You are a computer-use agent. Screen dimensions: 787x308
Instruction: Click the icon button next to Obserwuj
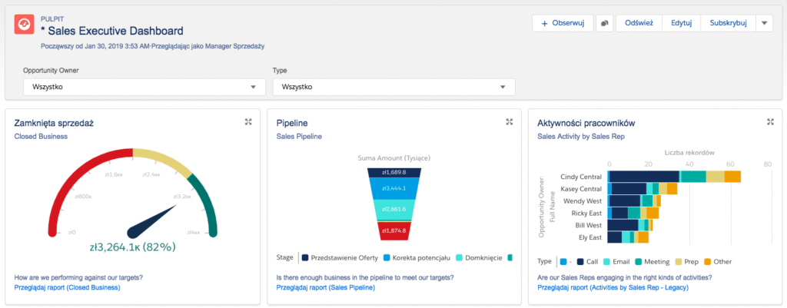605,24
